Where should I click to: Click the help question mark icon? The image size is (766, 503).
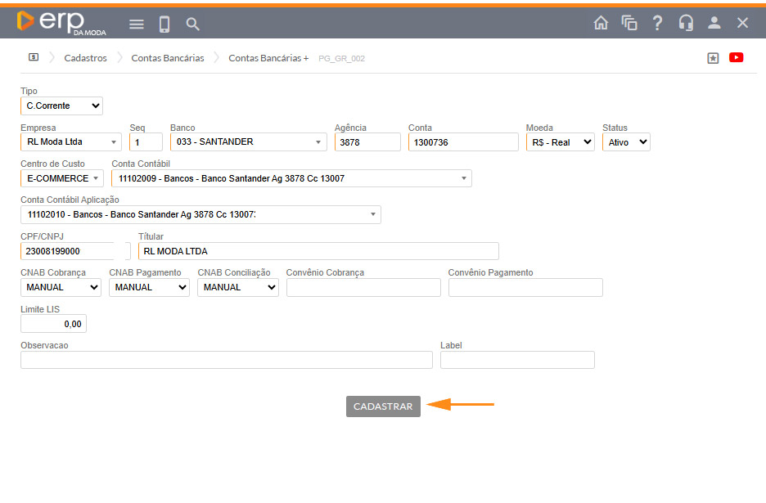(657, 23)
